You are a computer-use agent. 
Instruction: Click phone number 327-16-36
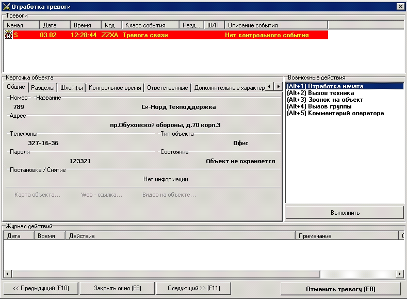pyautogui.click(x=43, y=143)
